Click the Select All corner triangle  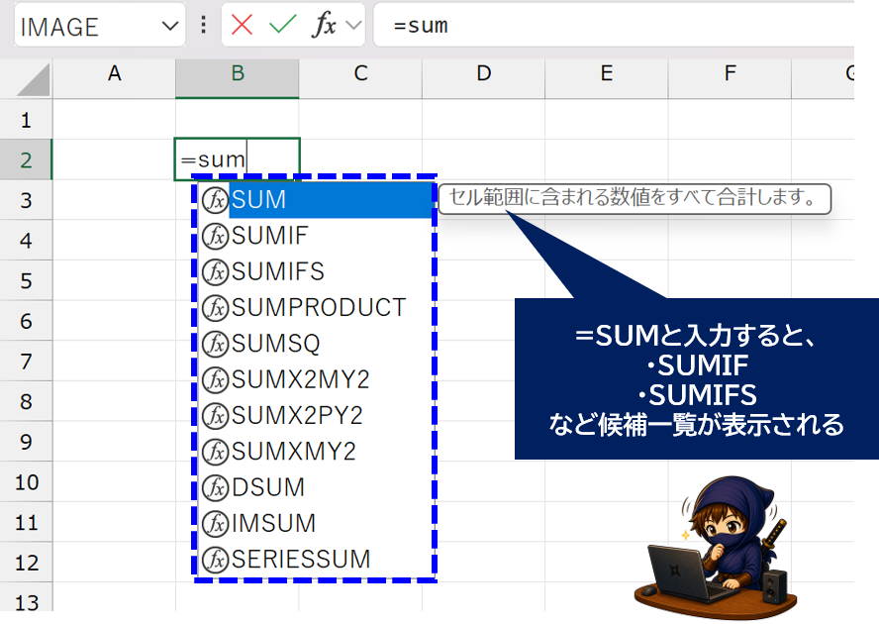(33, 79)
